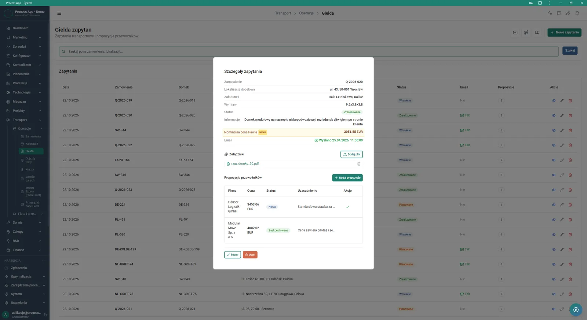Click the browser extensions puzzle icon in title bar

[540, 3]
